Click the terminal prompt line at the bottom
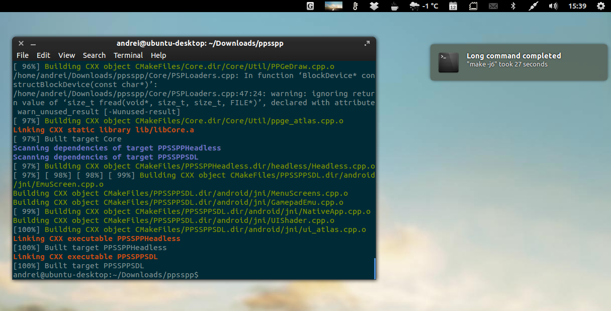Viewport: 611px width, 311px height. pyautogui.click(x=106, y=275)
